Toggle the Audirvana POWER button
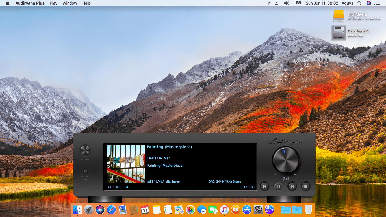 [x=85, y=150]
